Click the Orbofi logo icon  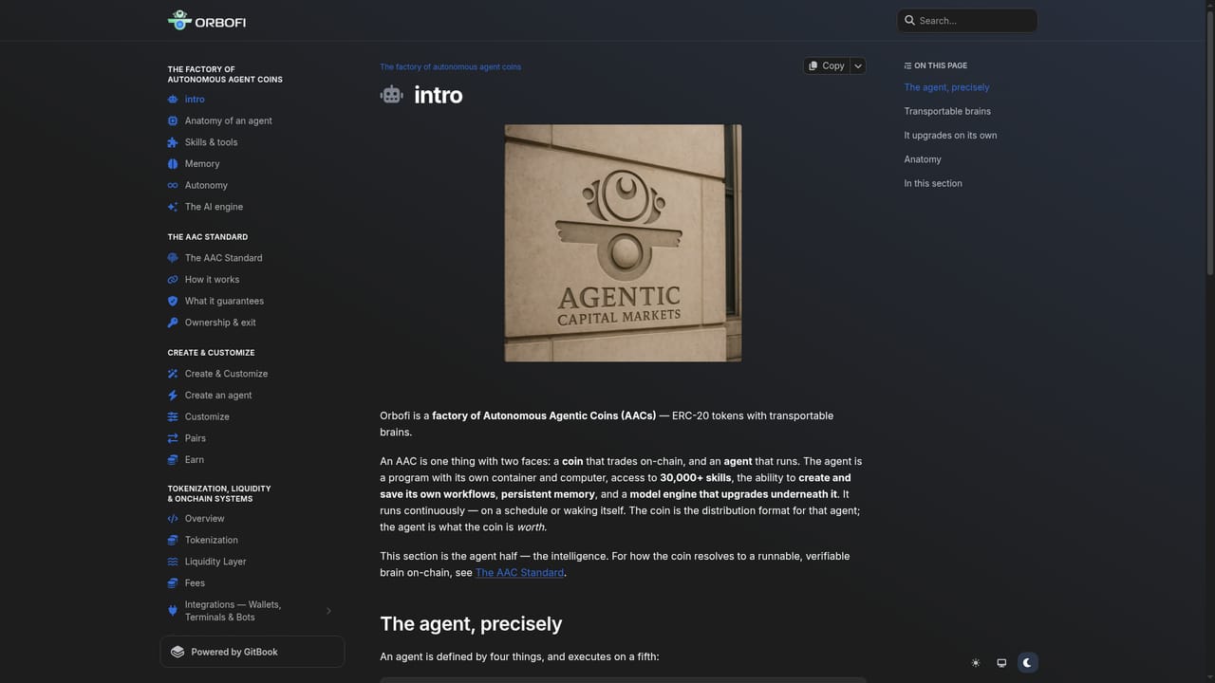click(178, 20)
